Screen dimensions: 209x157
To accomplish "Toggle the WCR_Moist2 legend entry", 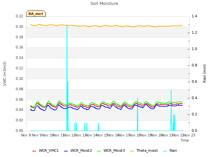I will point(78,150).
